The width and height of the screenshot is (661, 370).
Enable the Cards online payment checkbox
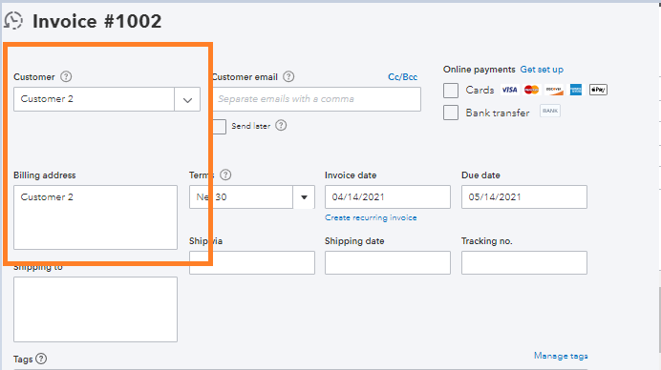pos(451,90)
